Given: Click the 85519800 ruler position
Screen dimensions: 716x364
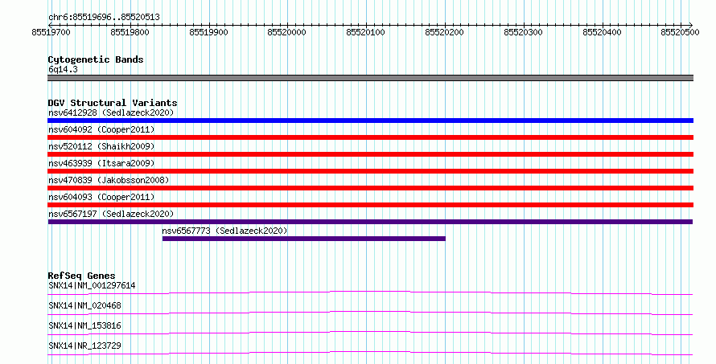Looking at the screenshot, I should [x=130, y=32].
